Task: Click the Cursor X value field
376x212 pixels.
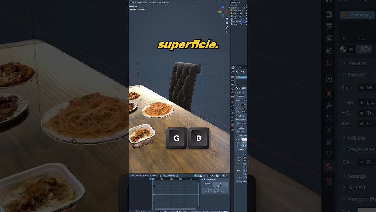Action: click(x=220, y=183)
